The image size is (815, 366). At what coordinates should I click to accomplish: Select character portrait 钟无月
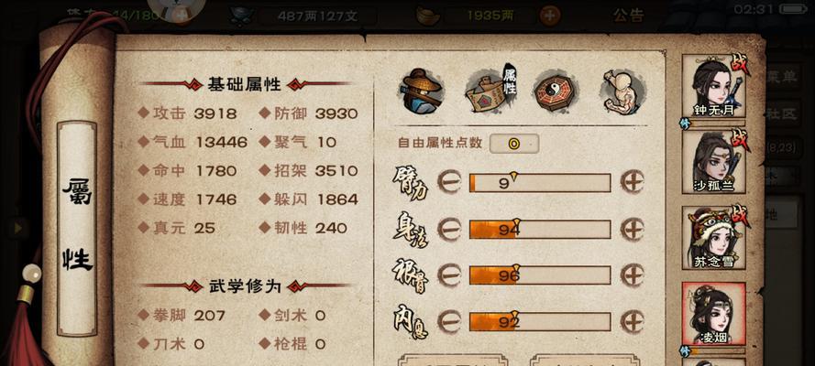point(713,86)
